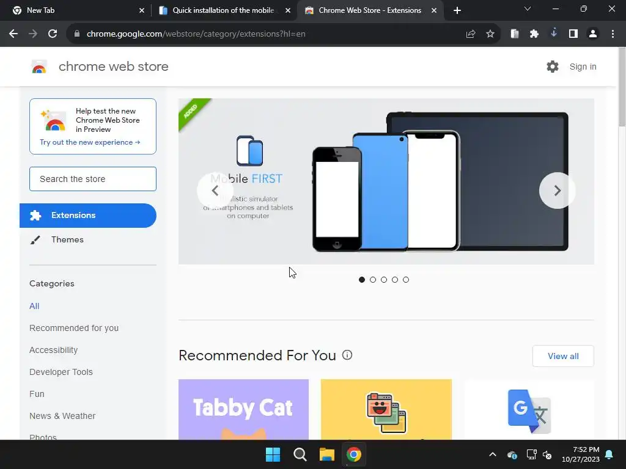
Task: View site information lock icon
Action: [77, 34]
